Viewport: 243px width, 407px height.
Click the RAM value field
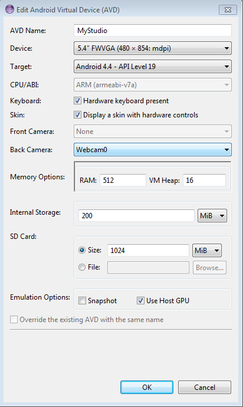point(123,180)
